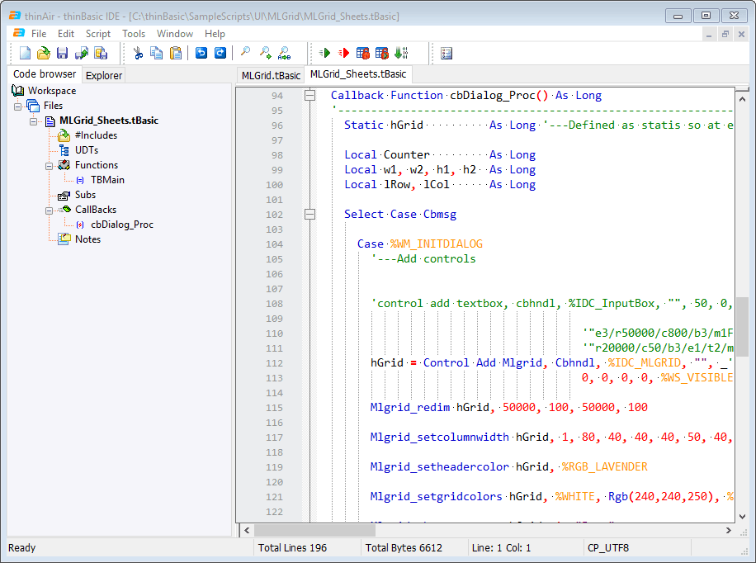Click %WM_INITDIALOG on line 104
Viewport: 756px width, 563px height.
437,244
